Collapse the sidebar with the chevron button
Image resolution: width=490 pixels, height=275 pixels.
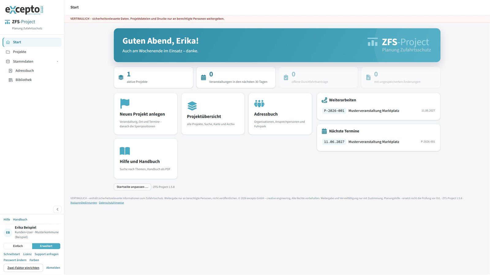[x=57, y=209]
